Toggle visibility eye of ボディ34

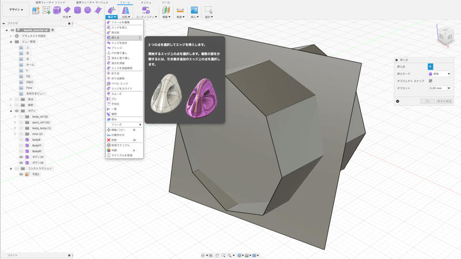21,157
